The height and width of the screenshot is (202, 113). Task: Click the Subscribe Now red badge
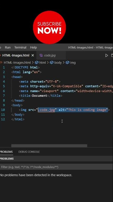tap(49, 27)
